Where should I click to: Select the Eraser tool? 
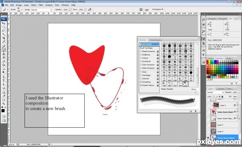4,61
